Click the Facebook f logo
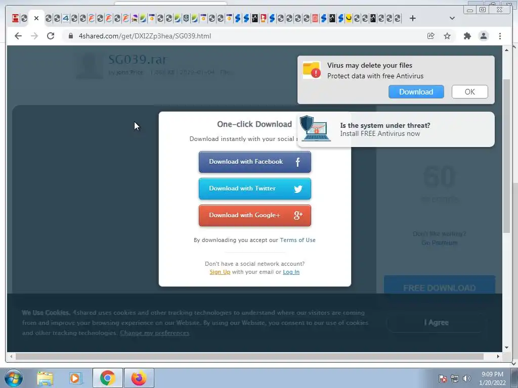Image resolution: width=518 pixels, height=388 pixels. coord(297,162)
